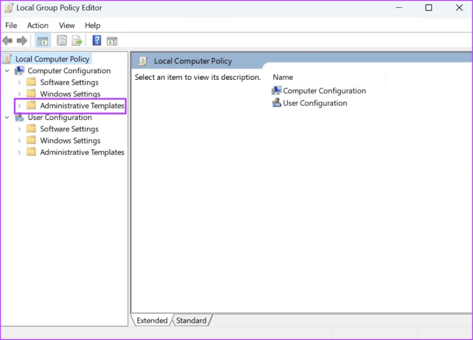This screenshot has height=340, width=473.
Task: Click Local Computer Policy scroll icon in tree
Action: click(8, 59)
